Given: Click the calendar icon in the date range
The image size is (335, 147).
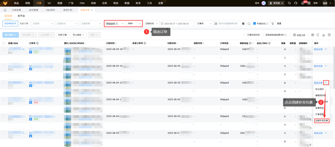Looking at the screenshot, I should point(162,23).
